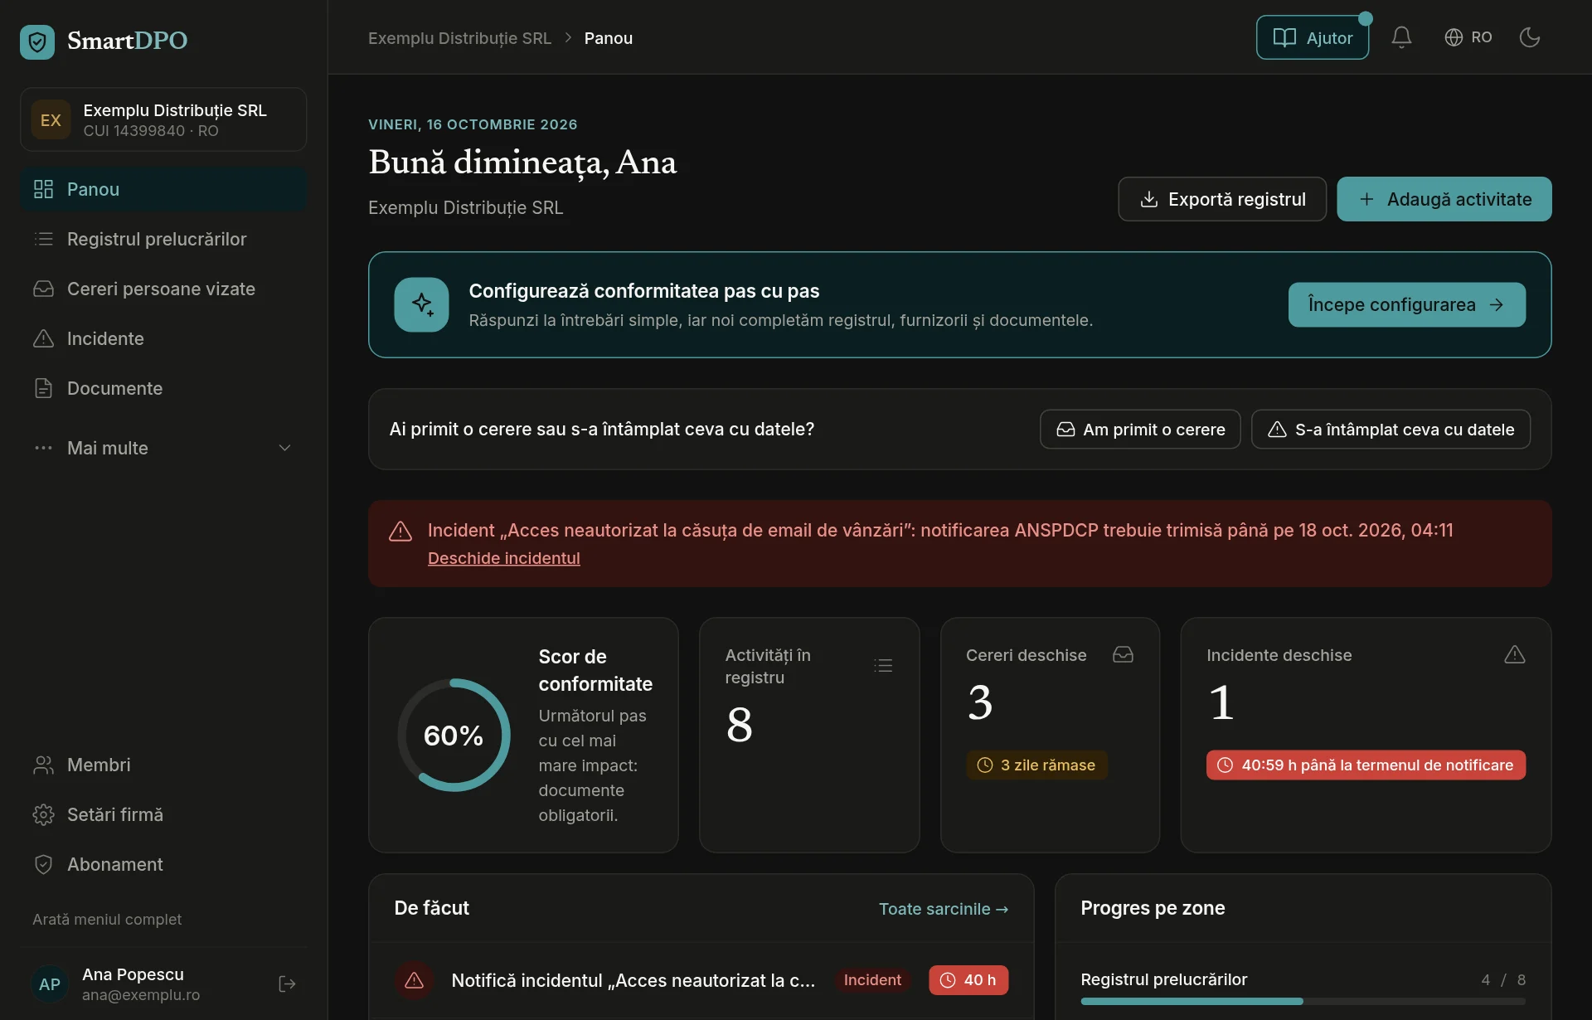This screenshot has height=1020, width=1592.
Task: Open the Exemplu Distribuție SRL company switcher
Action: coord(163,119)
